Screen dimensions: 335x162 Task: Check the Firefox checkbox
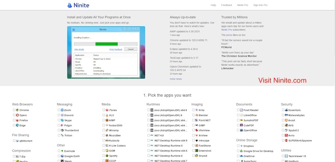(x=14, y=120)
